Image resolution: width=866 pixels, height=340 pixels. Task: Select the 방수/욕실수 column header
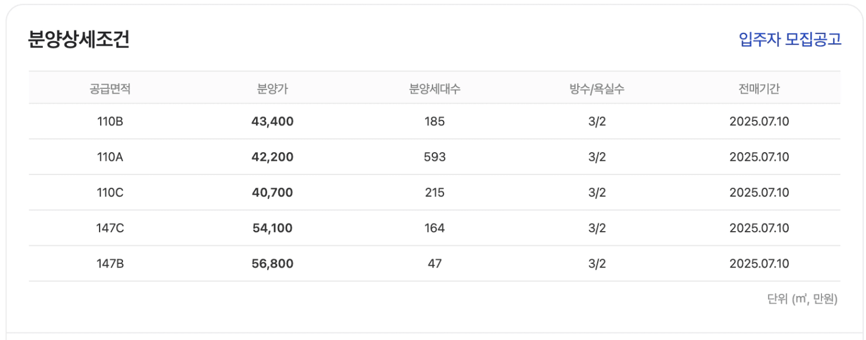pos(596,89)
